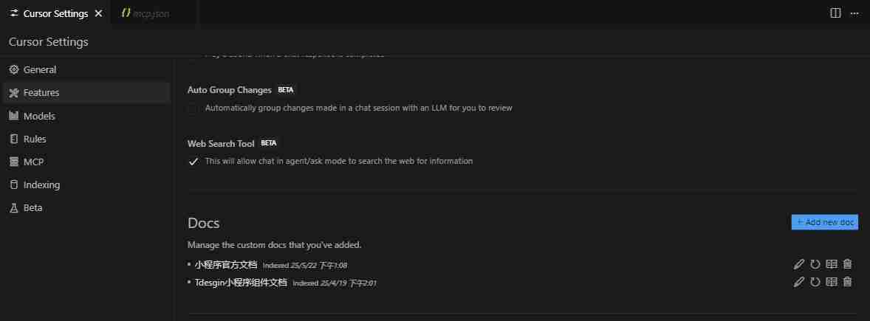Open the Indexing settings section
The height and width of the screenshot is (321, 870).
41,184
